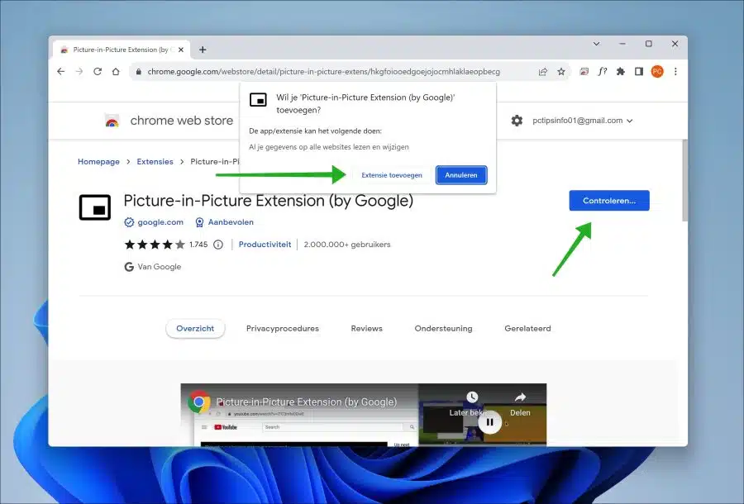This screenshot has width=744, height=504.
Task: Open the Extensions puzzle piece menu
Action: pyautogui.click(x=621, y=72)
